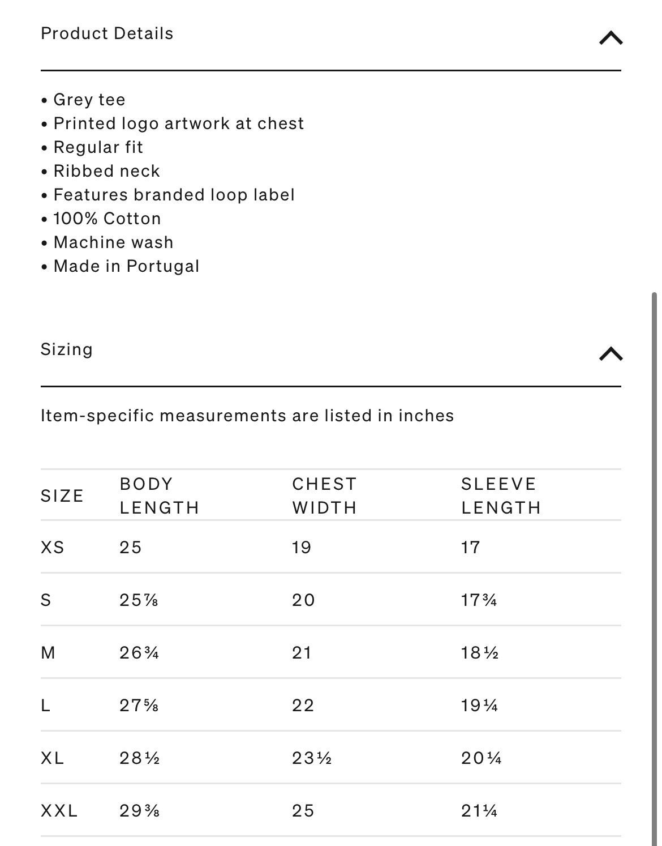Click the M body length value 26¾
This screenshot has width=662, height=846.
[139, 653]
